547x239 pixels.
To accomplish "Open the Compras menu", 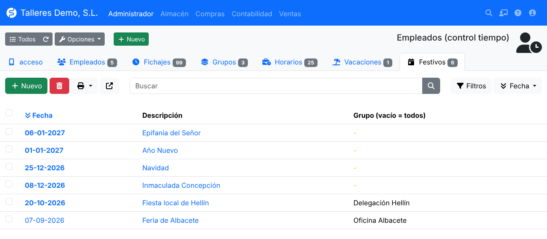I will click(210, 14).
